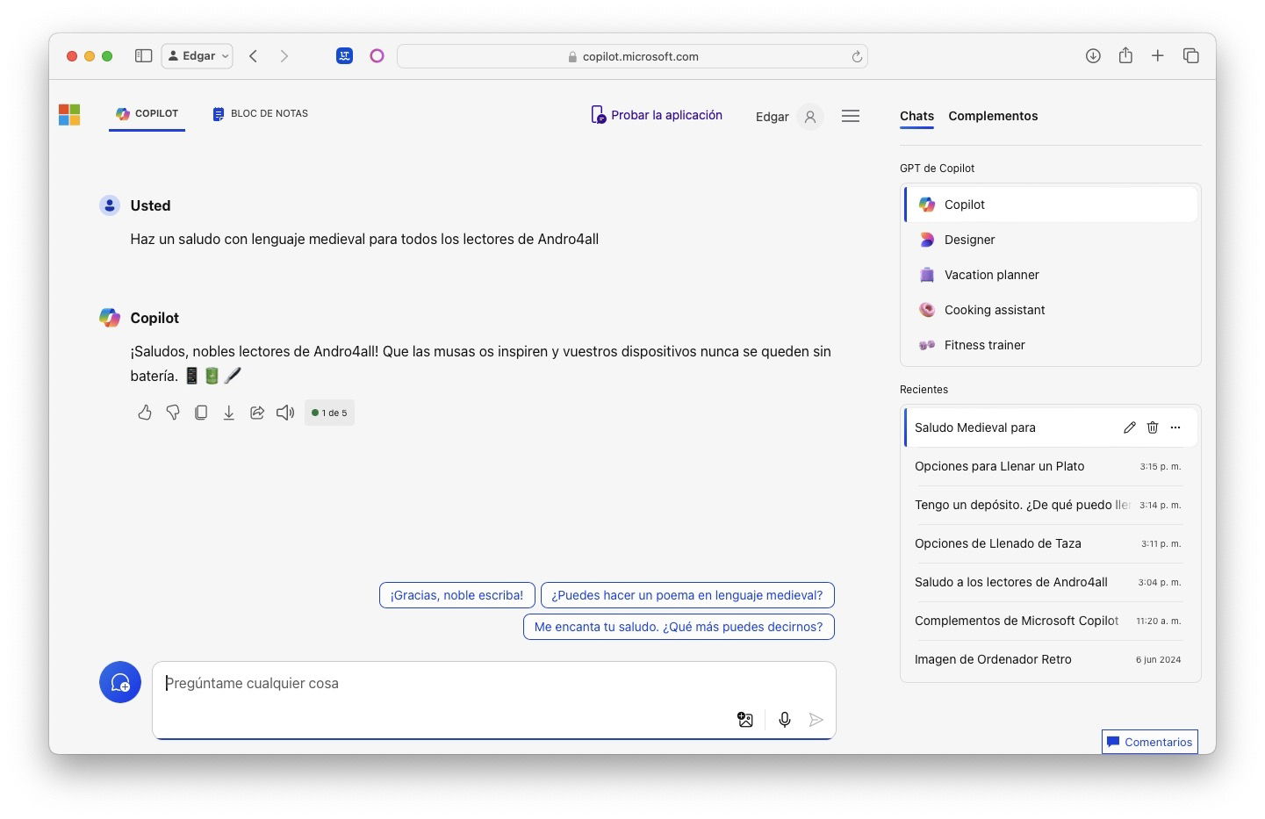Toggle the Safari sidebar

(x=144, y=56)
